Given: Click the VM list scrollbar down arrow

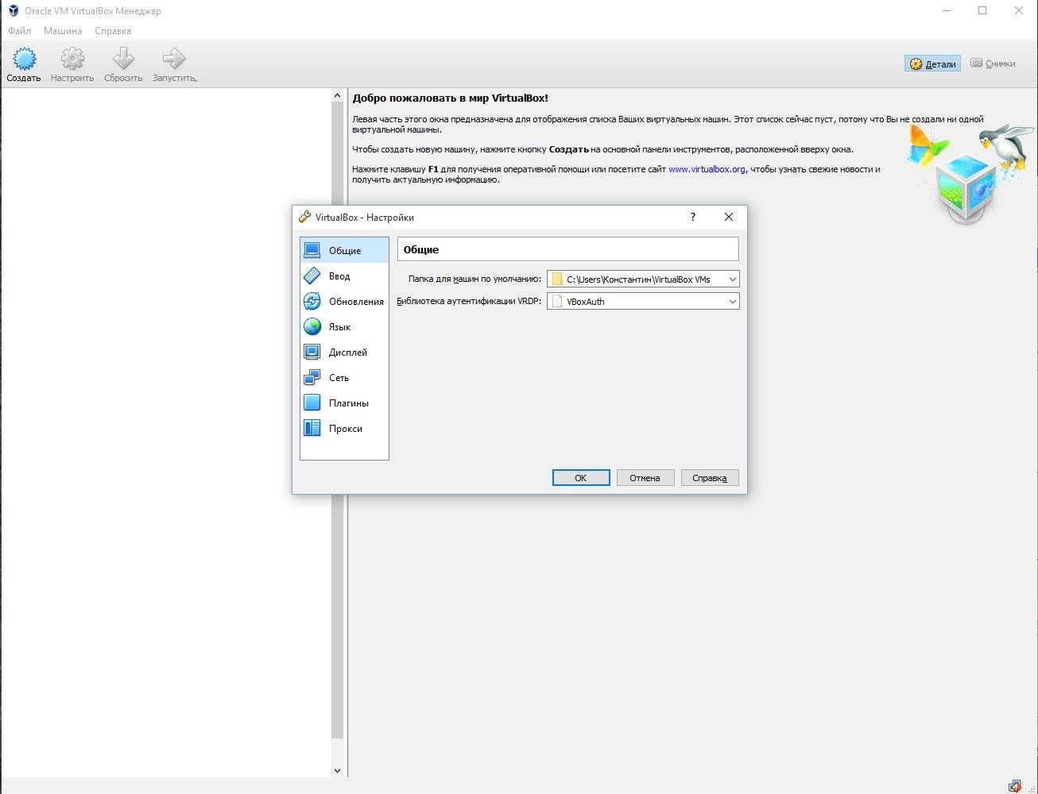Looking at the screenshot, I should tap(337, 770).
